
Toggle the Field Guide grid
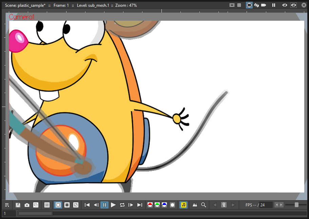[239, 5]
